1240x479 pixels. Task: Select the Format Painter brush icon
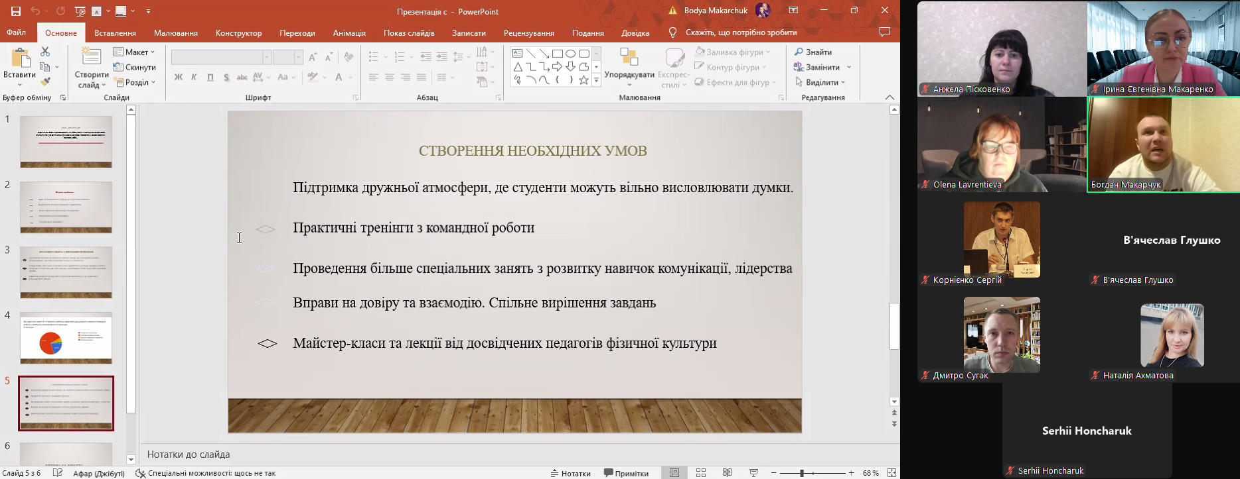click(x=45, y=81)
